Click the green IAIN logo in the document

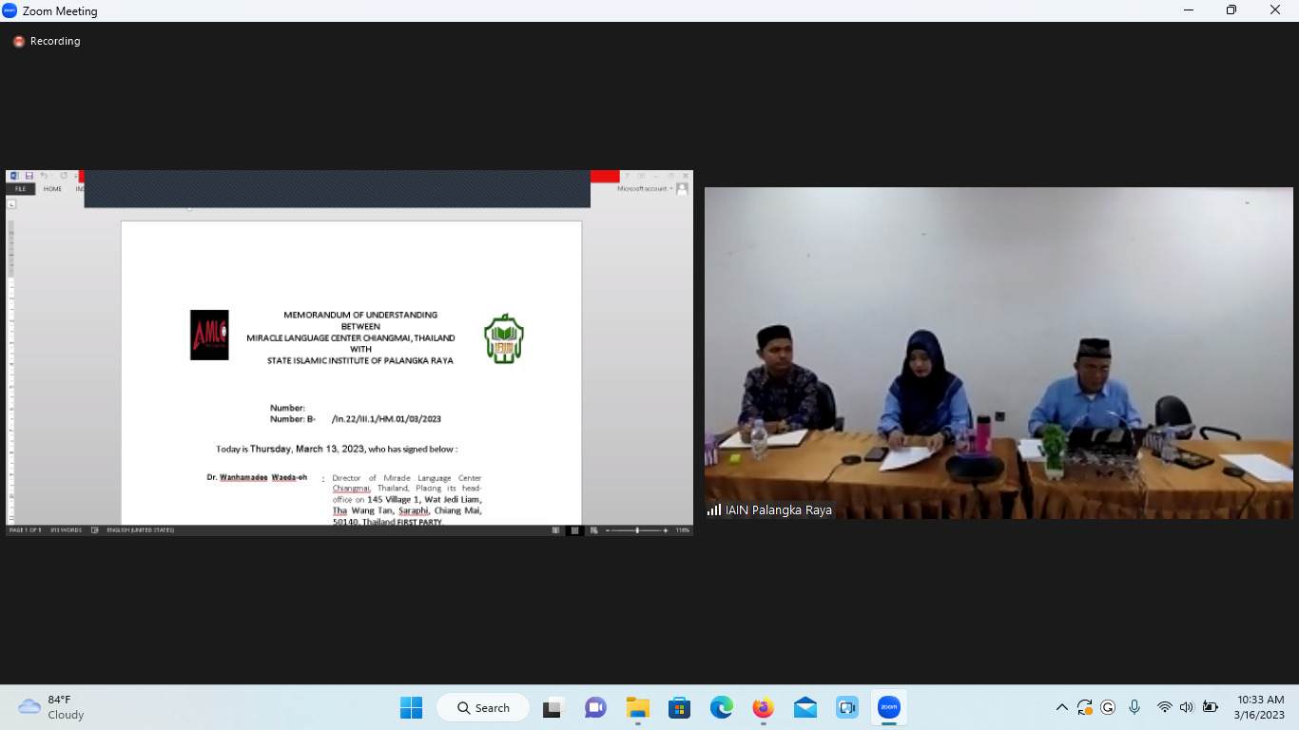(x=504, y=338)
